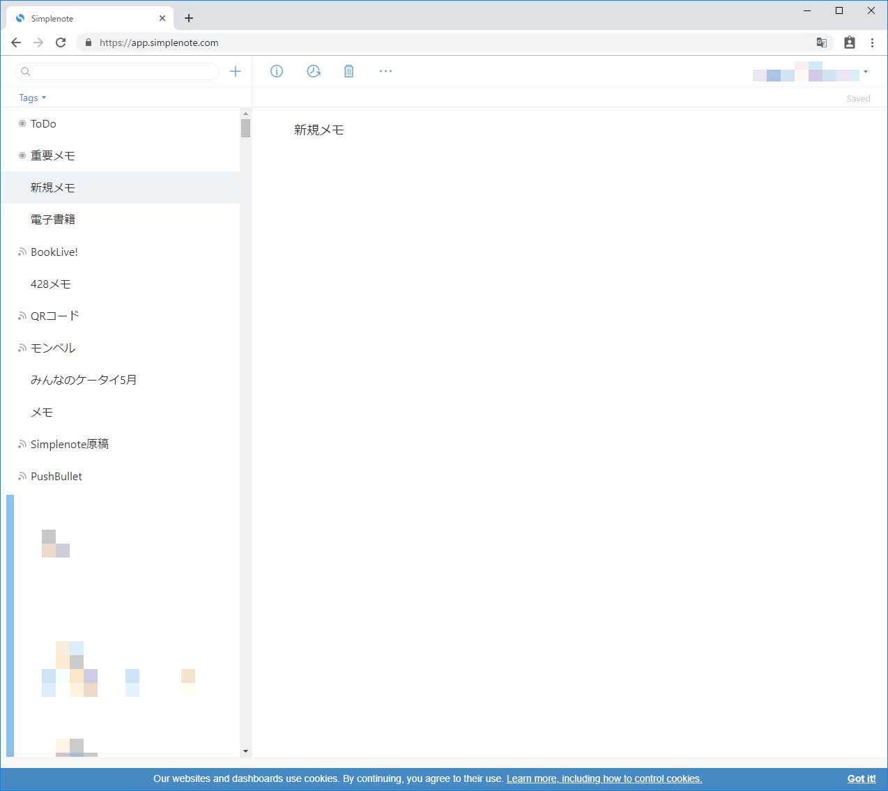Dismiss cookies banner with Got it! button
Viewport: 888px width, 791px height.
[x=862, y=778]
